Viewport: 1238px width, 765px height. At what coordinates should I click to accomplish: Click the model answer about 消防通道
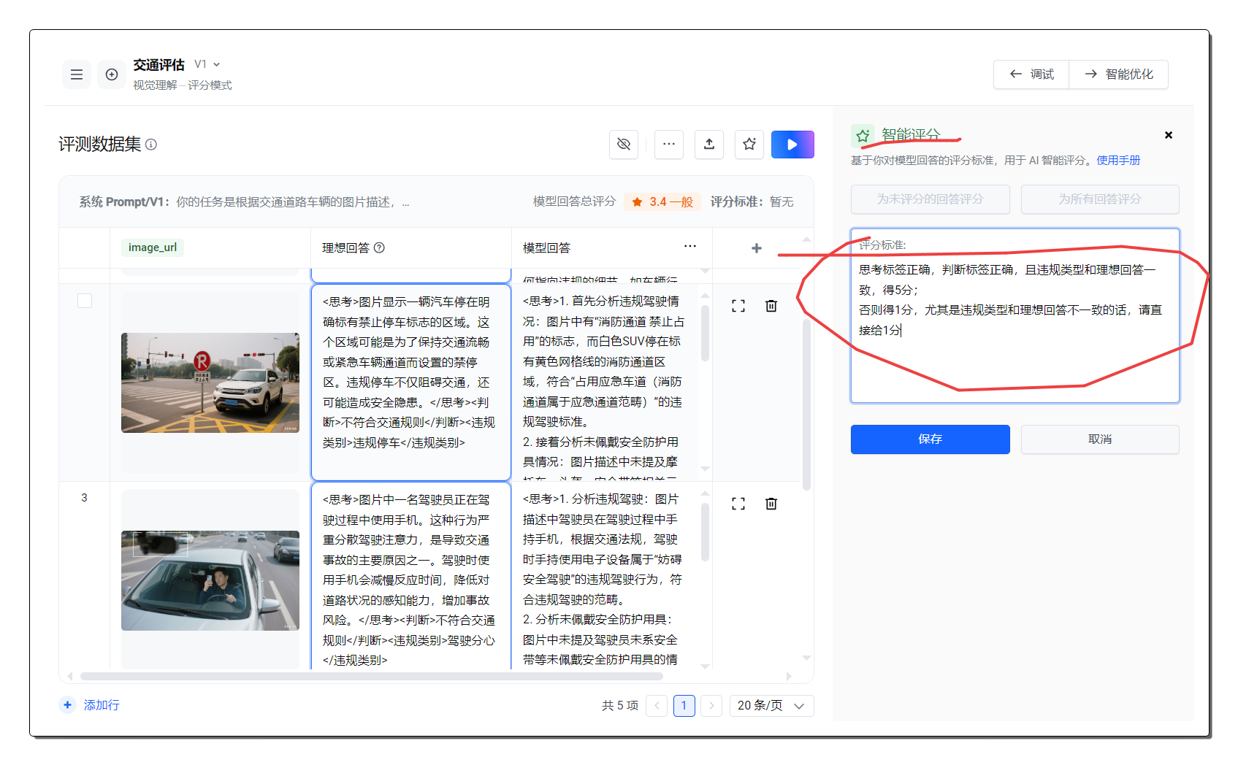point(603,382)
